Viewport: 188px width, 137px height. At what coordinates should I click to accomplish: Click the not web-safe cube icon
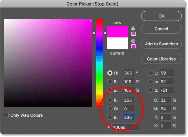click(x=133, y=41)
